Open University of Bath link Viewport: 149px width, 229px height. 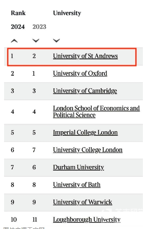coord(77,185)
